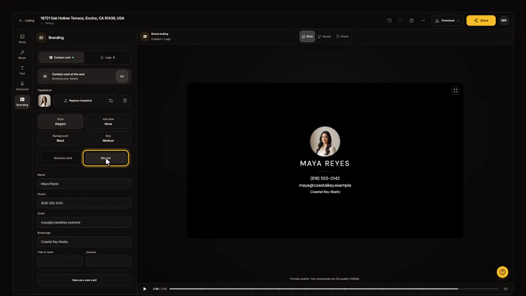Open the three-dots more options menu
The height and width of the screenshot is (296, 526).
(423, 20)
